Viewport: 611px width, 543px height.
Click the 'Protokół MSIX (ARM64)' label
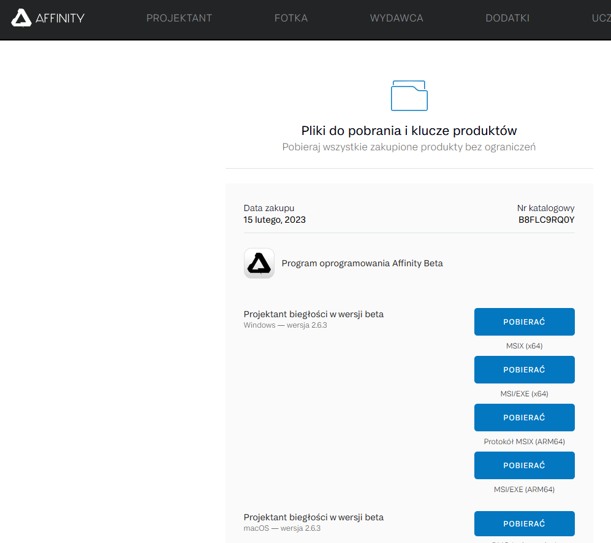coord(525,442)
